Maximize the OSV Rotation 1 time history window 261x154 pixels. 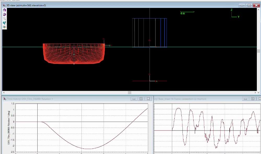point(141,99)
